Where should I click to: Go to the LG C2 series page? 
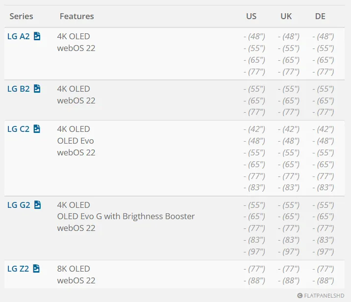click(x=19, y=129)
